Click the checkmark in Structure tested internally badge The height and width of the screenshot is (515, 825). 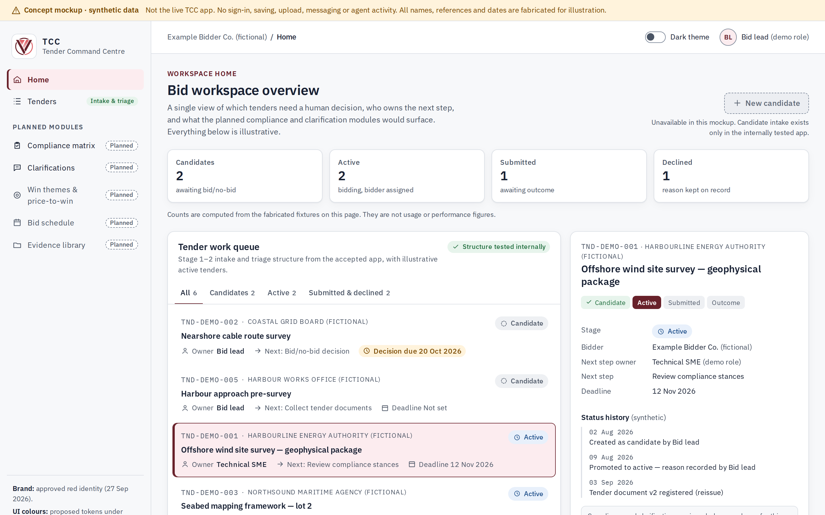coord(456,247)
